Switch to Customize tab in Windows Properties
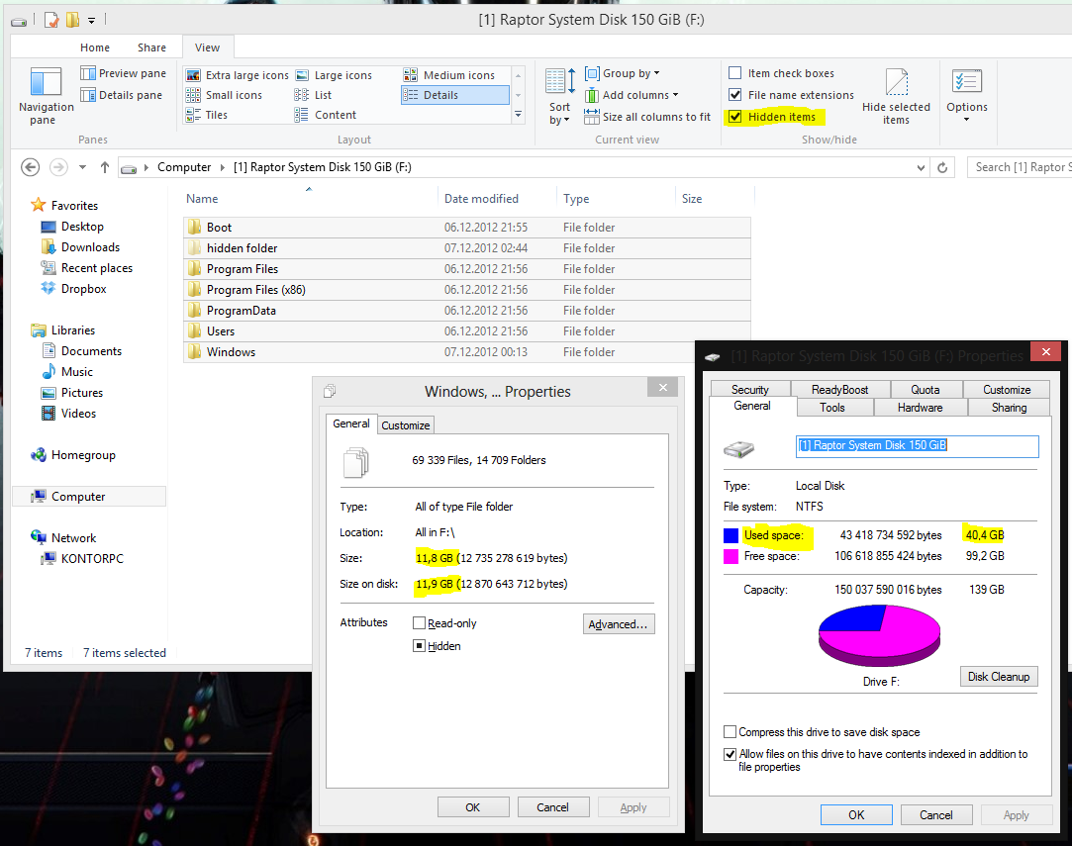1072x846 pixels. pyautogui.click(x=406, y=425)
